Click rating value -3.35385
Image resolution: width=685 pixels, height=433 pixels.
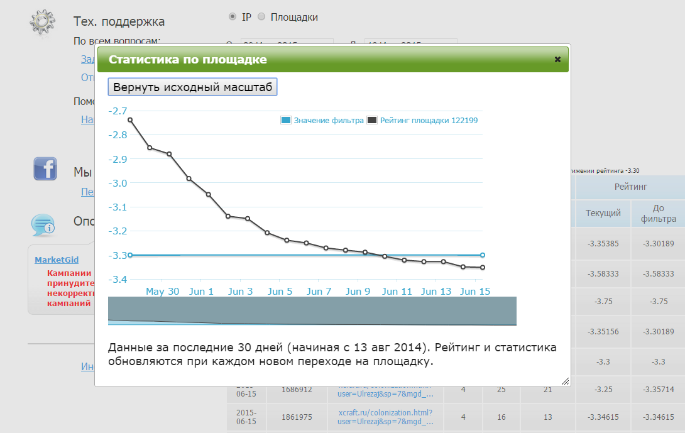click(x=603, y=244)
